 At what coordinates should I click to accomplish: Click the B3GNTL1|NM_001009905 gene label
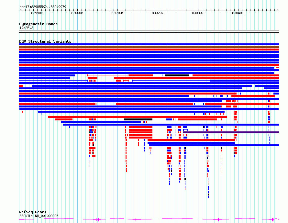pyautogui.click(x=39, y=216)
